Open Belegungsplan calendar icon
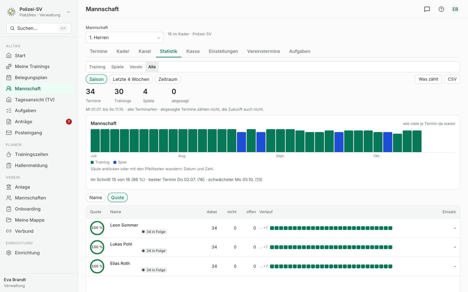The image size is (468, 292). pos(9,78)
